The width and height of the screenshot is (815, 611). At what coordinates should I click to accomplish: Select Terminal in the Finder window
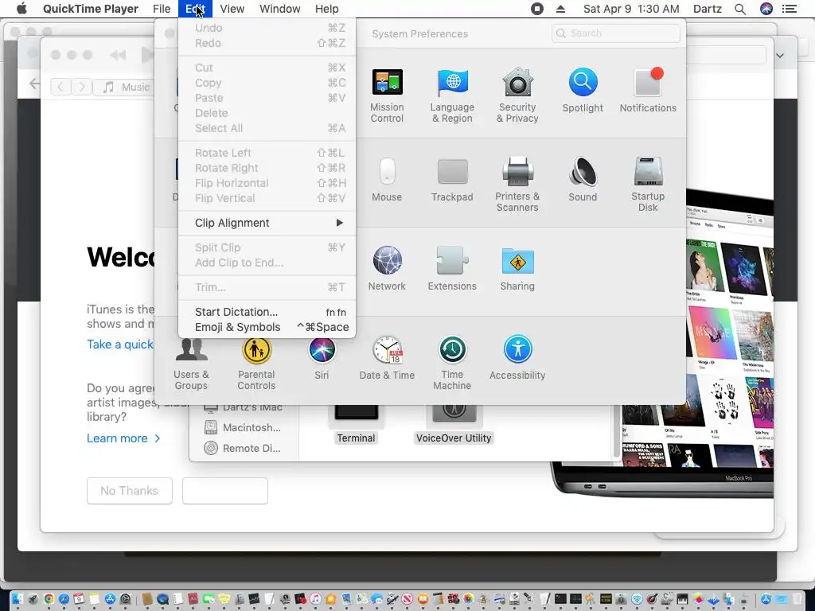356,425
